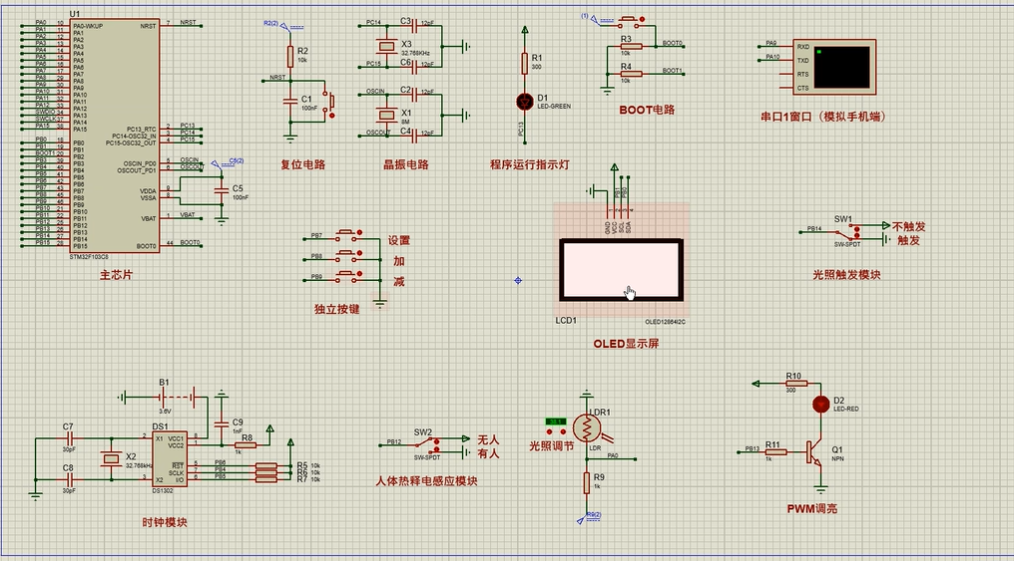Image resolution: width=1014 pixels, height=561 pixels.
Task: Select the D2 LED-RED symbol
Action: coord(820,405)
